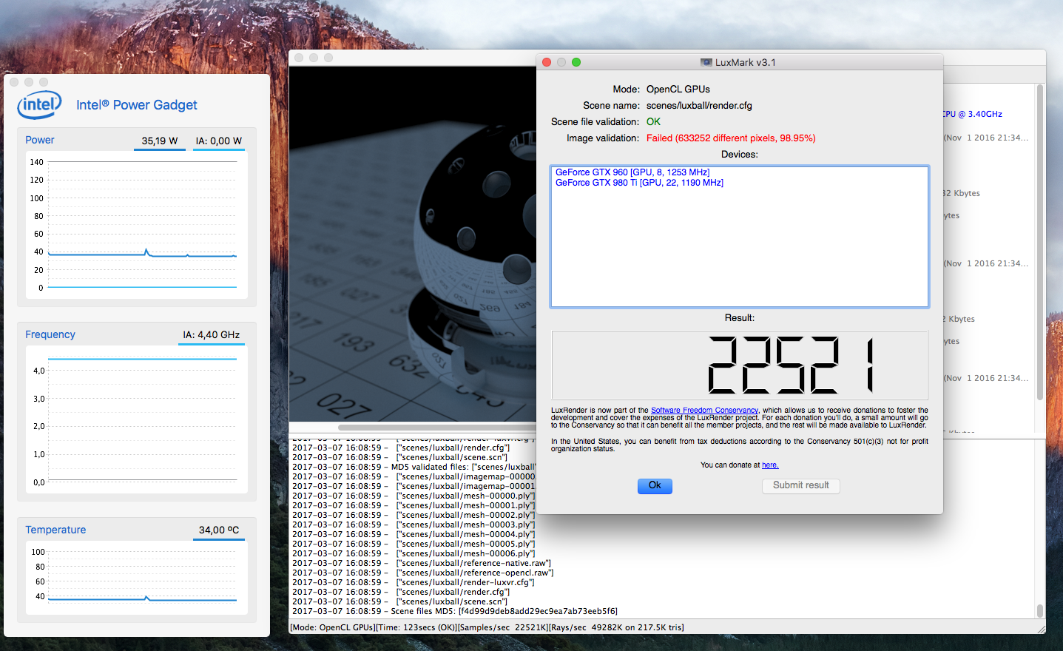This screenshot has width=1063, height=651.
Task: Click the Intel logo in Power Gadget
Action: tap(39, 105)
